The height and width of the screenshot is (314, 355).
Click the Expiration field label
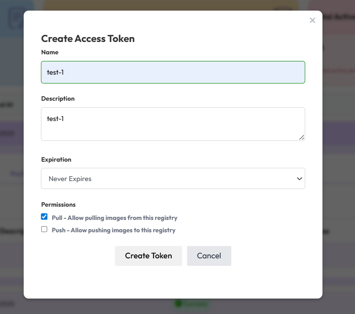pos(56,159)
